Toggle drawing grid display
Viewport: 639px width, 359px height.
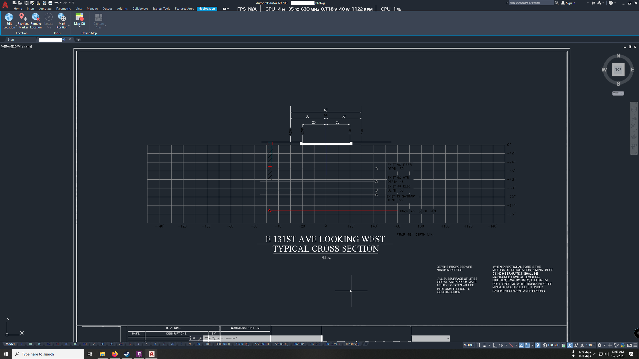pyautogui.click(x=478, y=345)
